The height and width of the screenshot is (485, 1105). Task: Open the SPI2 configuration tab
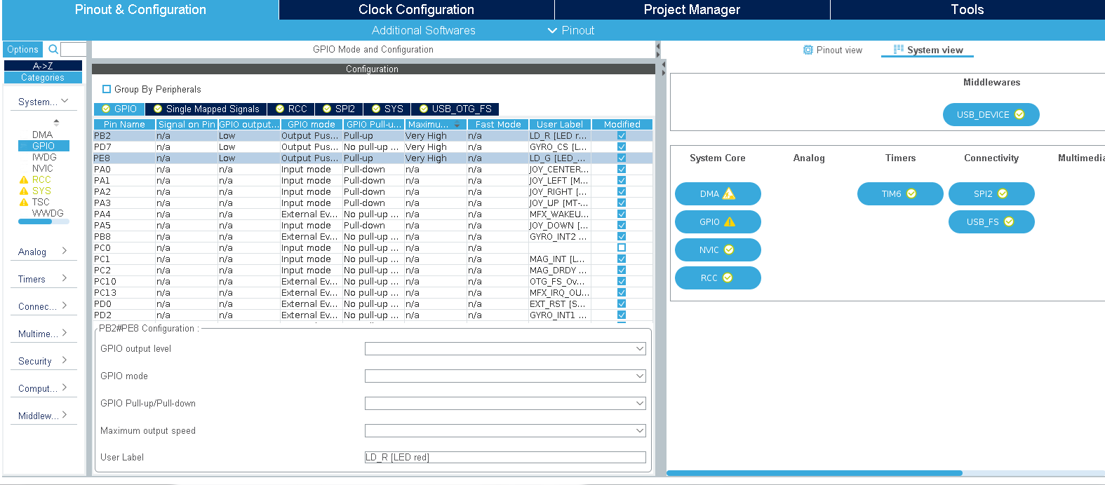point(339,109)
